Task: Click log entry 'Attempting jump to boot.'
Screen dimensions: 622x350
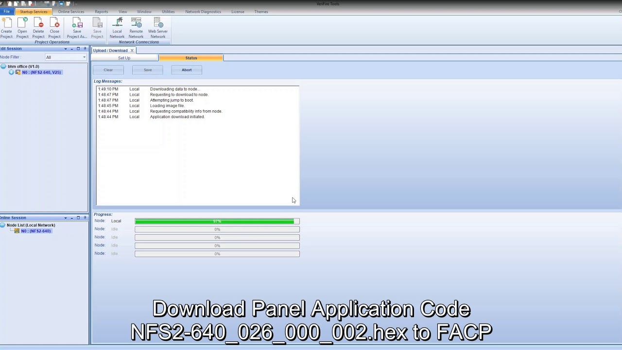Action: [x=172, y=100]
